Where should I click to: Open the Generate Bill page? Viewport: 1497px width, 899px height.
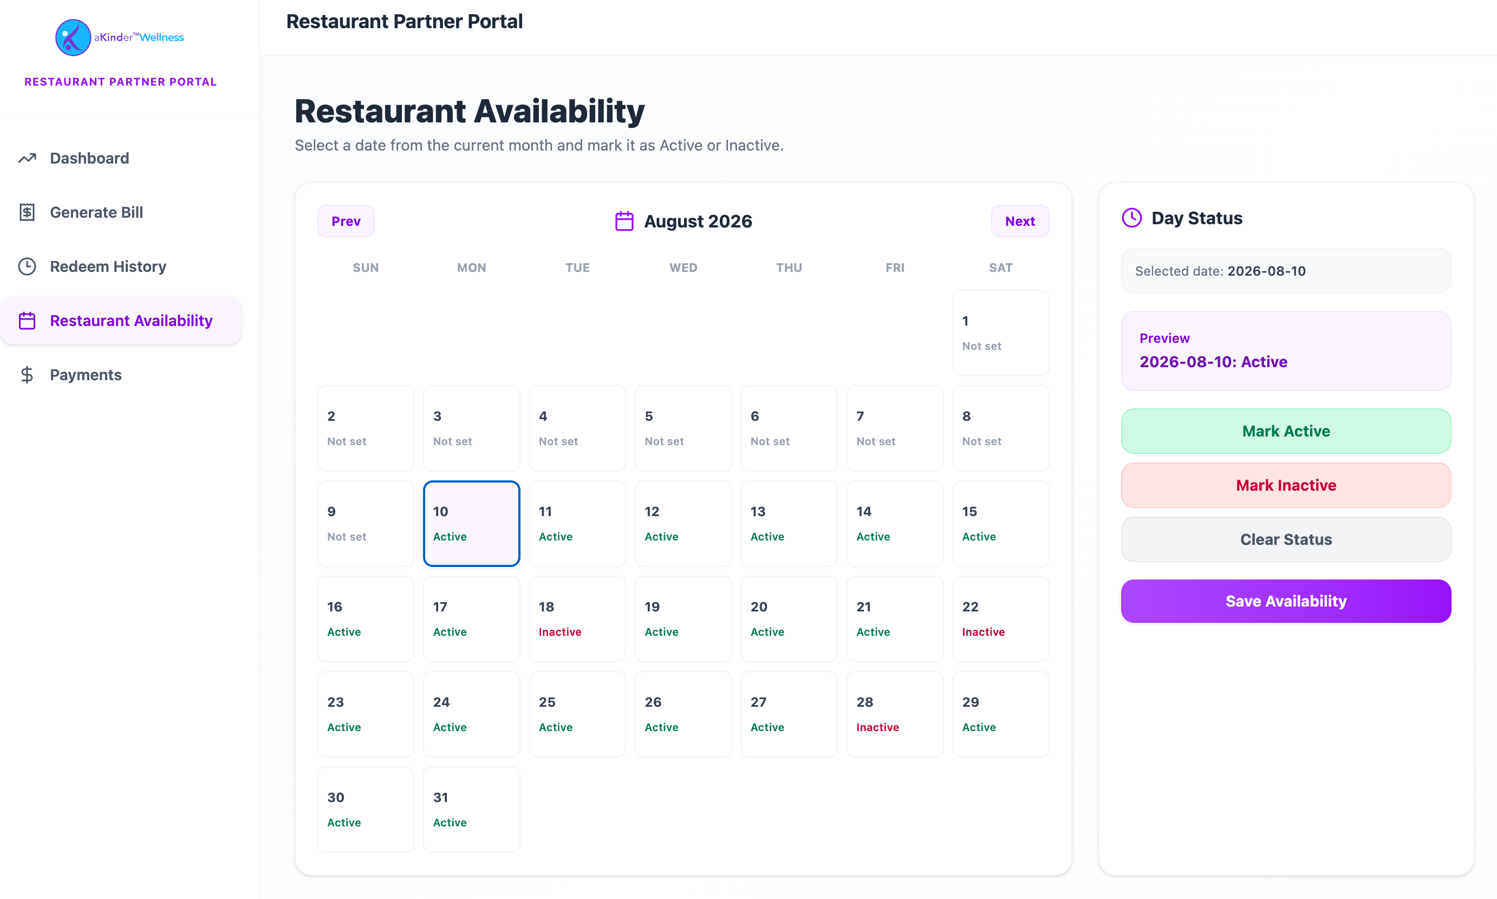pos(121,212)
